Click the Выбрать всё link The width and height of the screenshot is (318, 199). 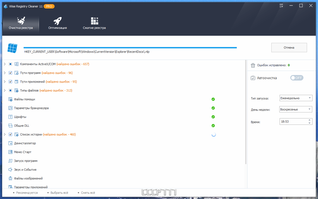coord(59,193)
